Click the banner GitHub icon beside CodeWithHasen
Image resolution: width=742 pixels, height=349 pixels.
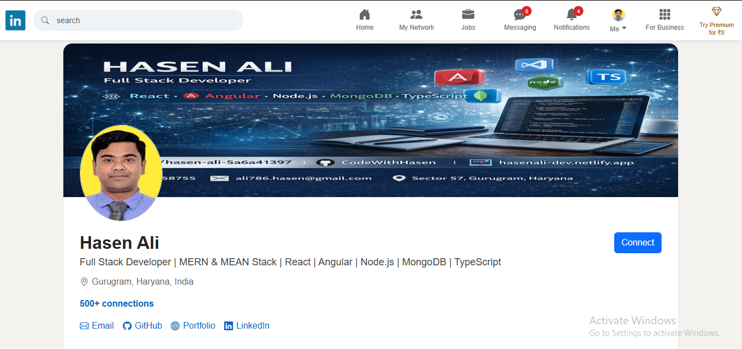(x=326, y=163)
